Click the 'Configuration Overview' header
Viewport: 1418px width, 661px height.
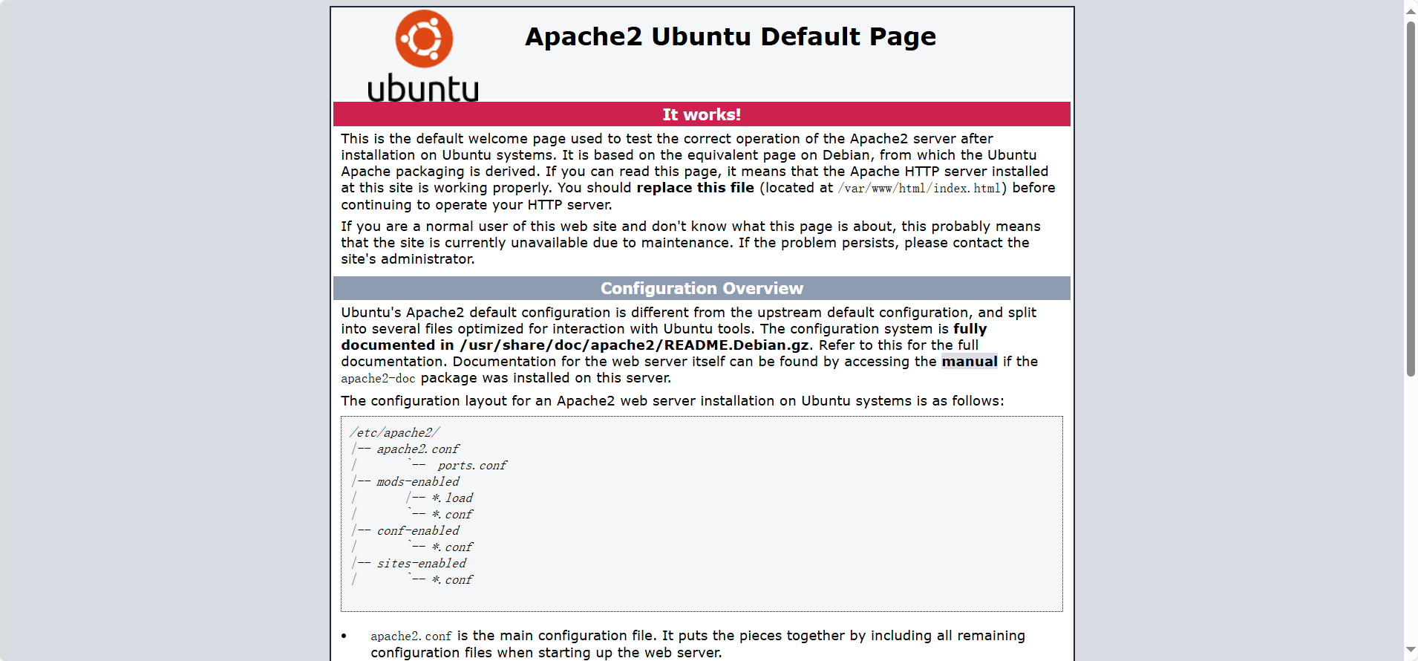pyautogui.click(x=702, y=288)
